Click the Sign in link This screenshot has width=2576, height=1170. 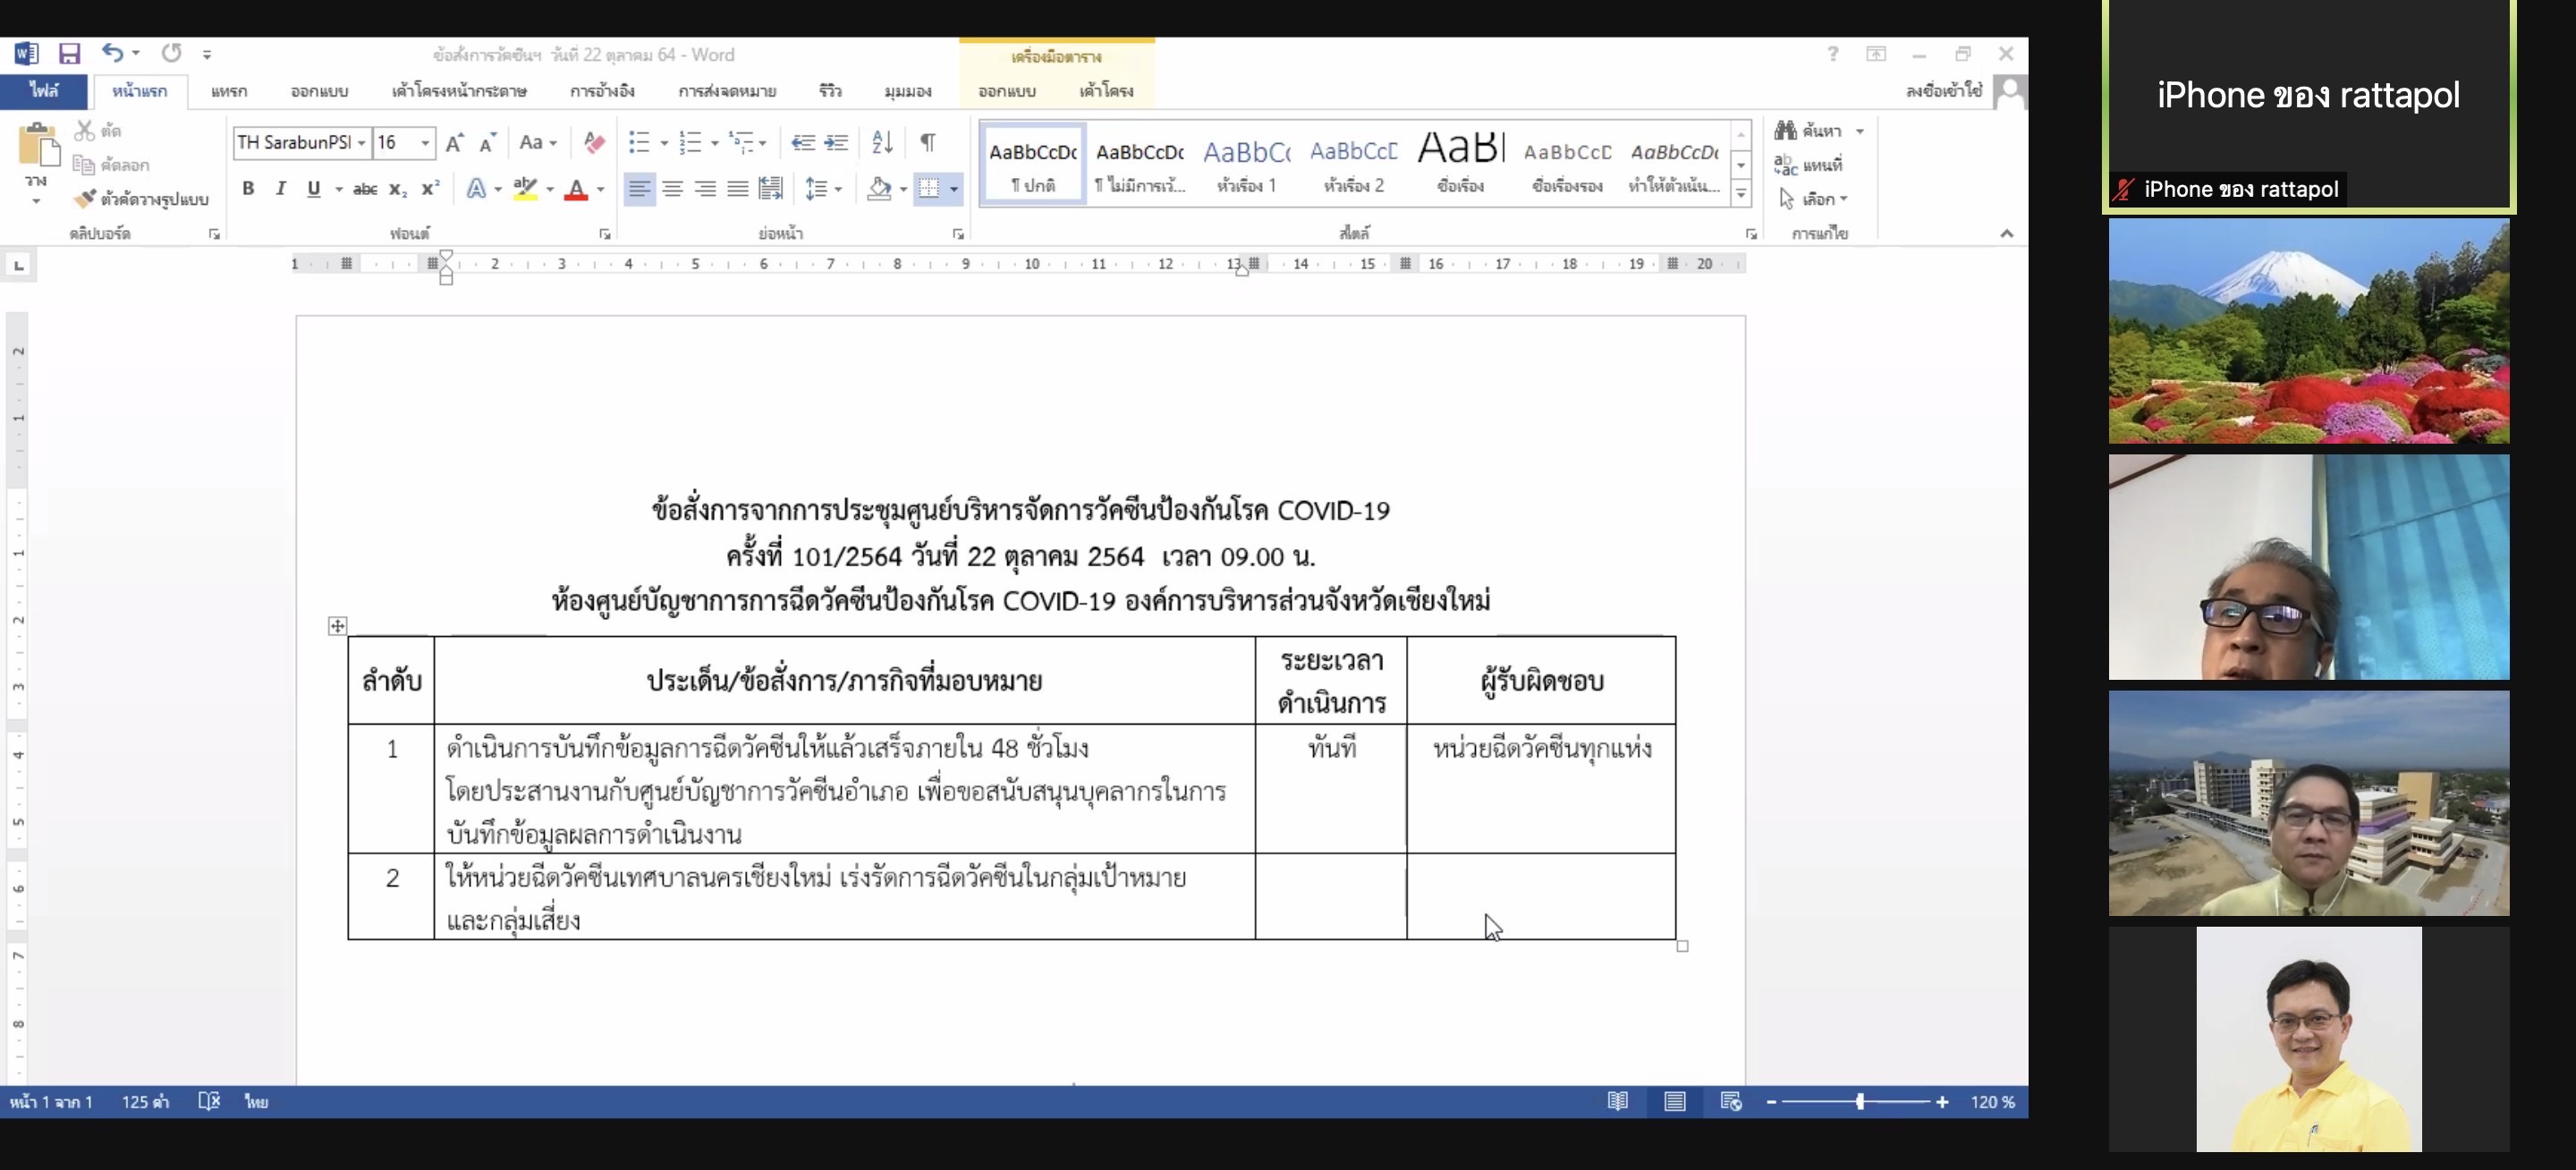1943,90
